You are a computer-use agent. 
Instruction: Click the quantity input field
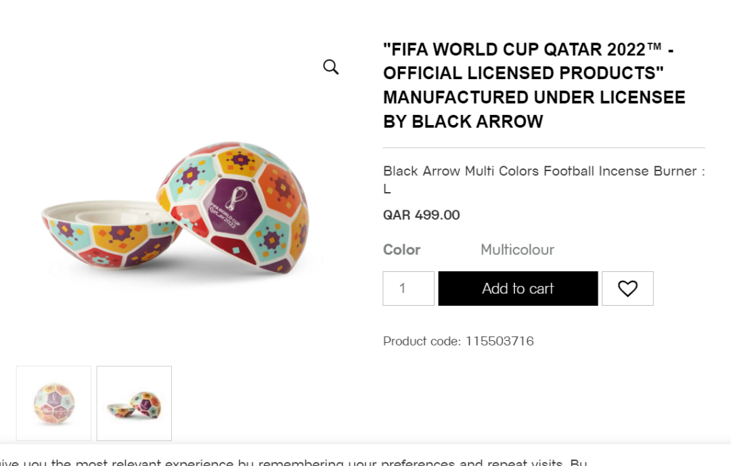point(408,289)
